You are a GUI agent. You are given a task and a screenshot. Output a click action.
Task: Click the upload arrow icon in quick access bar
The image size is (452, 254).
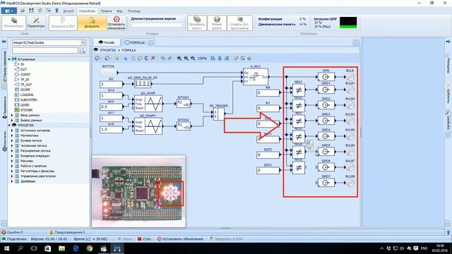coord(56,11)
